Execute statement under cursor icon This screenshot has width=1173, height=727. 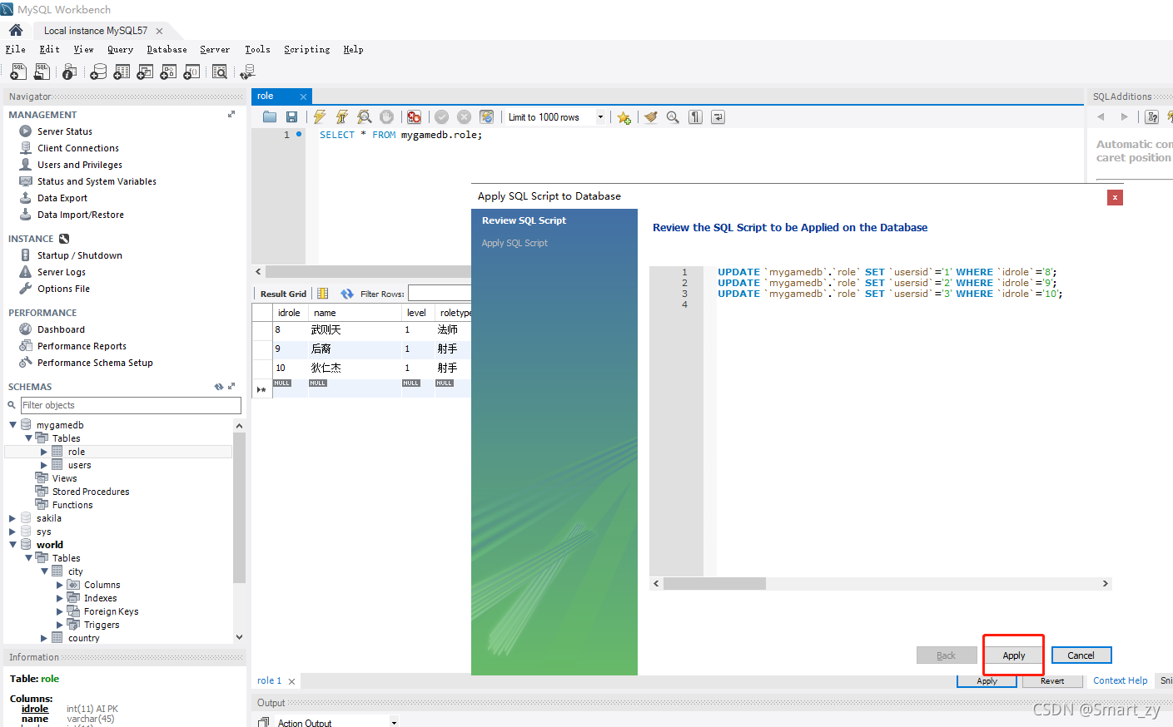point(341,117)
